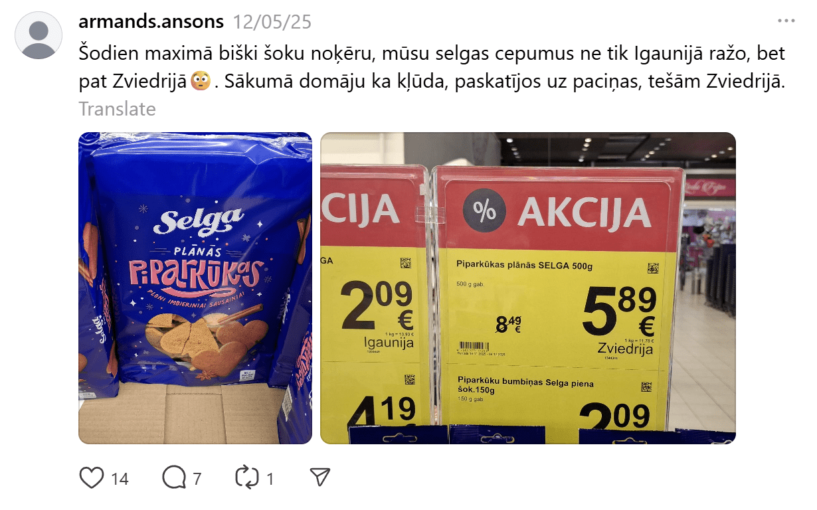Repost using the circular arrows icon

246,477
